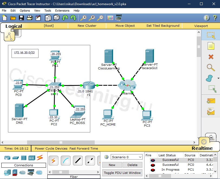Viewport: 220px width, 179px height.
Task: Activate the Select tool
Action: tap(211, 35)
